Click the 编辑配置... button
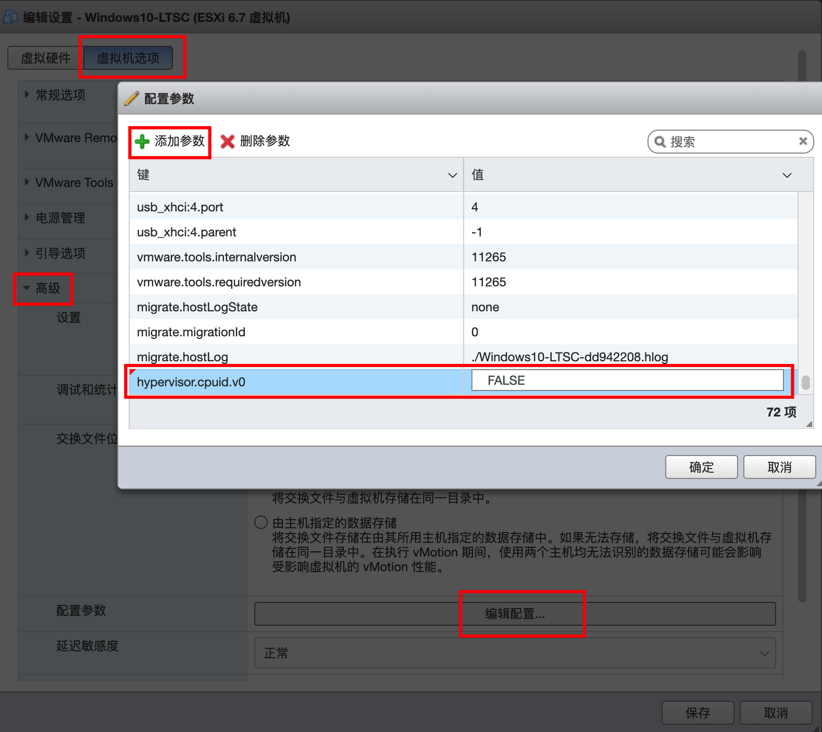Image resolution: width=822 pixels, height=732 pixels. 515,614
